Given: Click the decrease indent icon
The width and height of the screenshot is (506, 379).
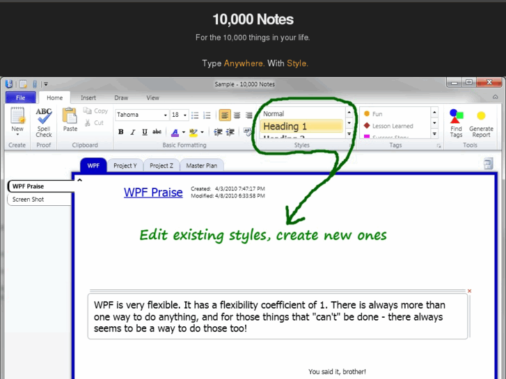Looking at the screenshot, I should pos(218,132).
